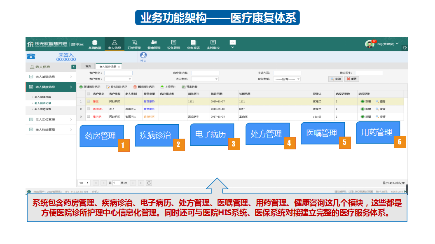Refresh the table with the reload icon
The height and width of the screenshot is (244, 435).
(x=149, y=183)
